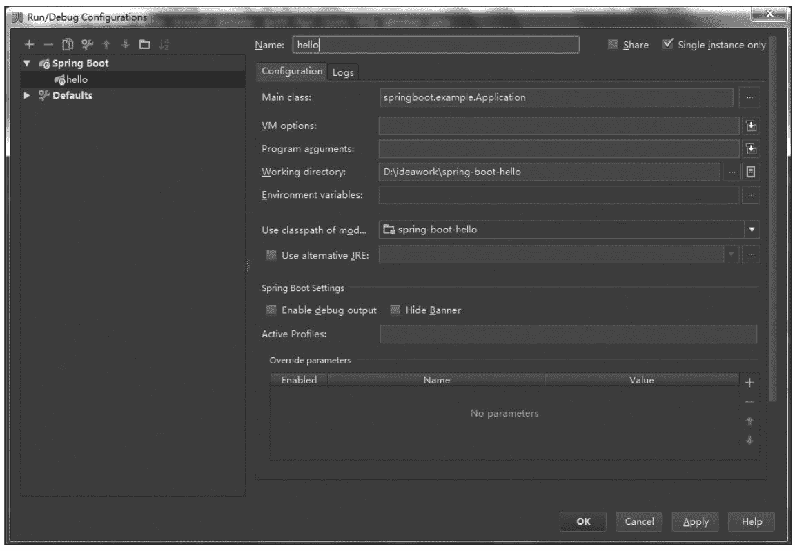
Task: Browse for Main class with ellipsis button
Action: click(749, 97)
